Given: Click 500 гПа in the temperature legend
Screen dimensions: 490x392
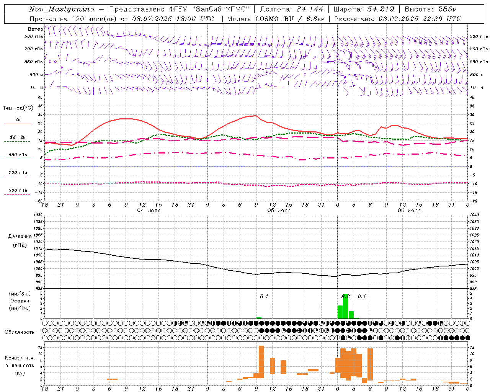Looking at the screenshot, I should tap(18, 190).
